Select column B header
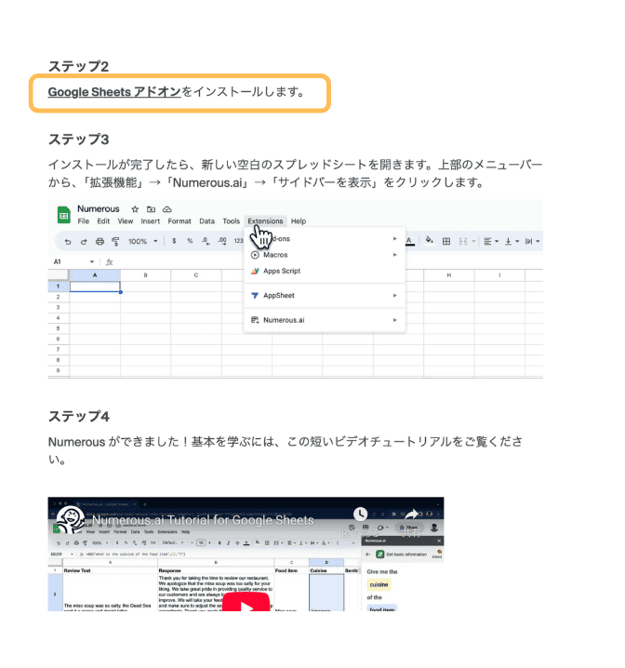Viewport: 625px width, 668px height. click(x=146, y=275)
